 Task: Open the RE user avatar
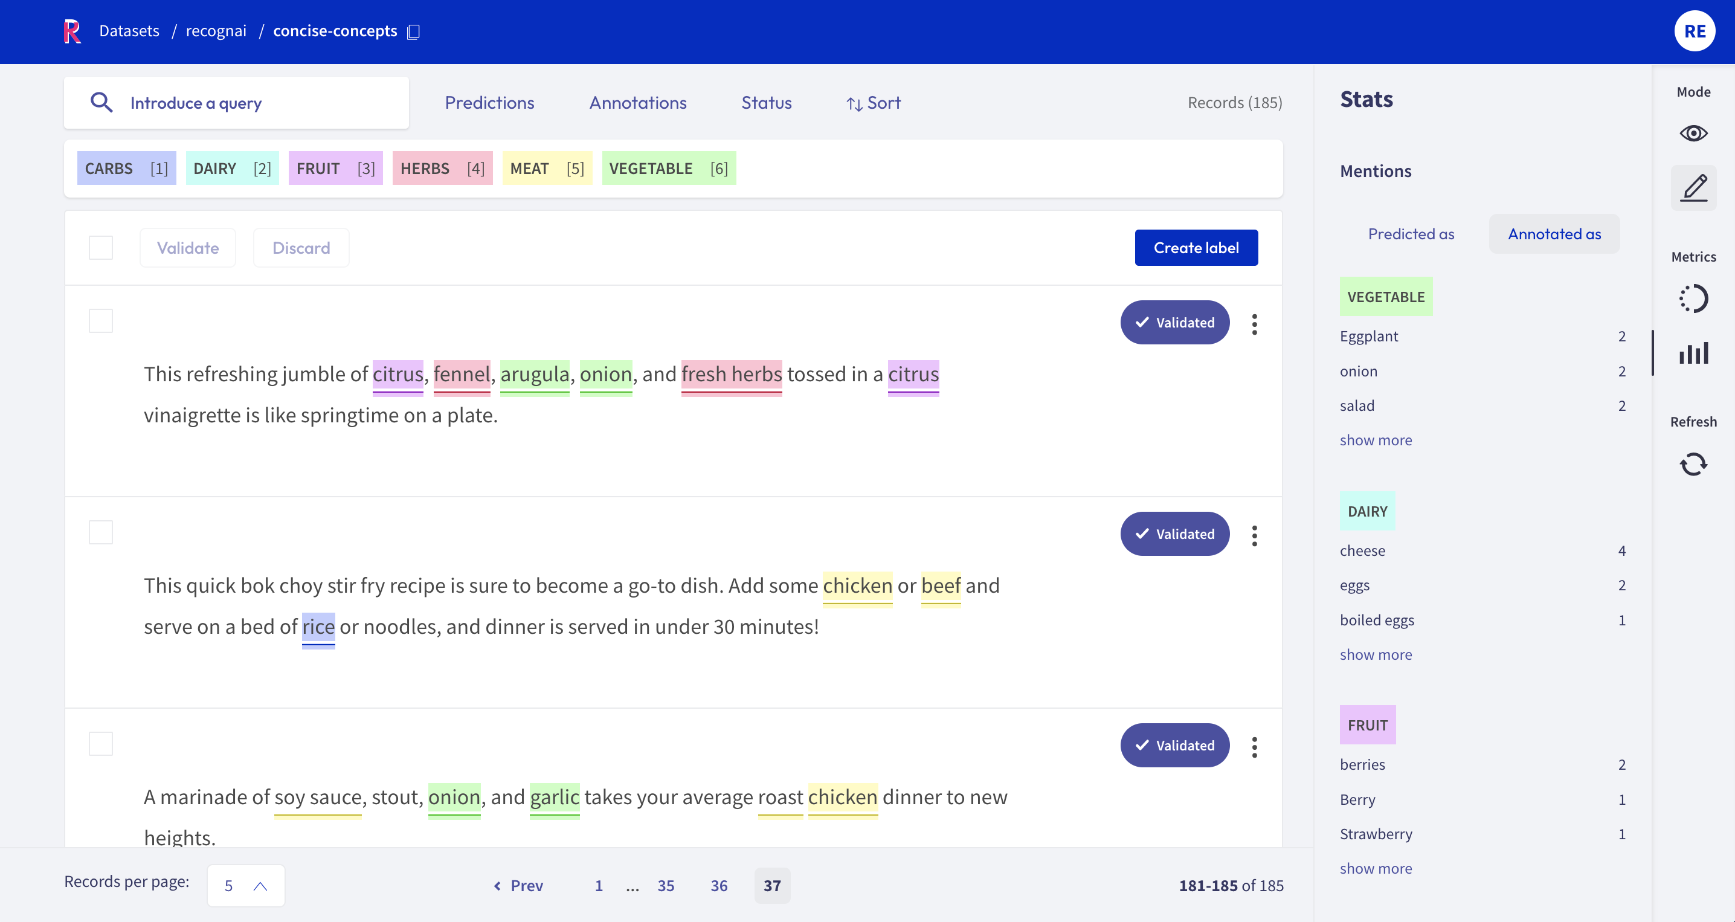click(x=1694, y=31)
